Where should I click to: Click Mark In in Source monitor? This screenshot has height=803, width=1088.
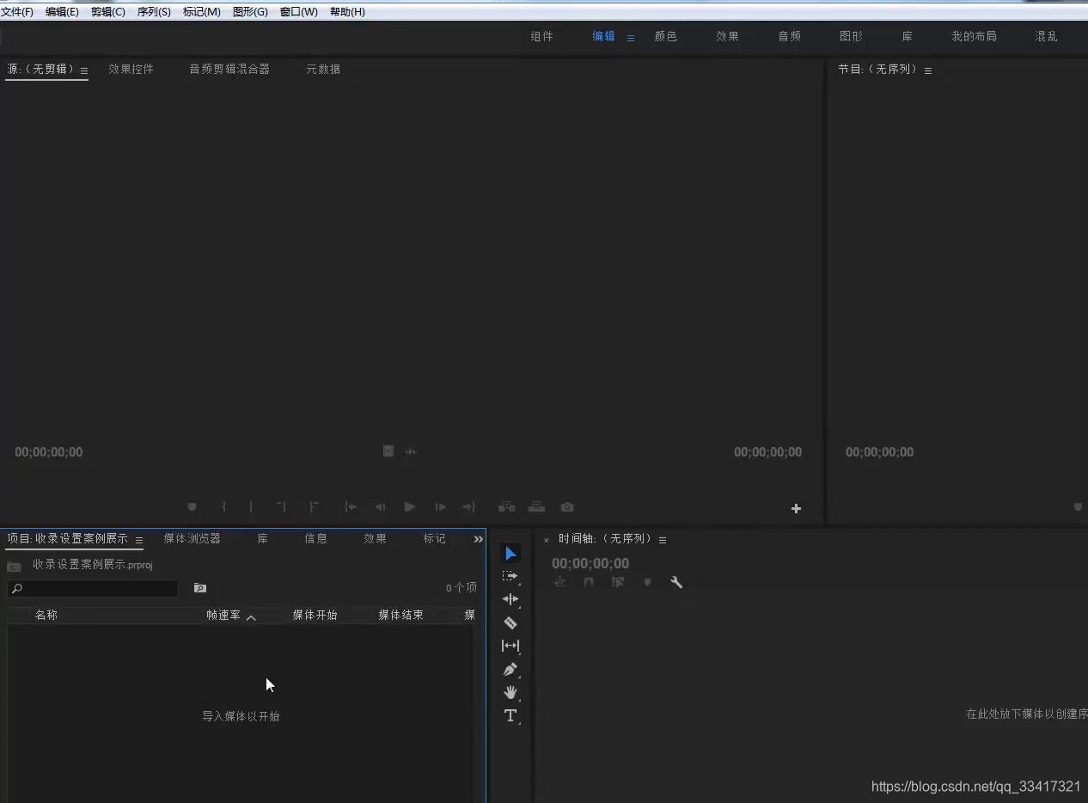(223, 507)
